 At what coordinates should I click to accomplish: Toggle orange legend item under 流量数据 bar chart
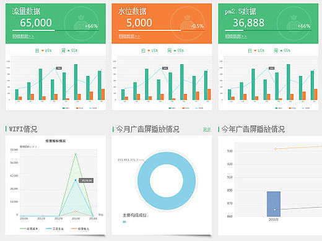point(79,108)
